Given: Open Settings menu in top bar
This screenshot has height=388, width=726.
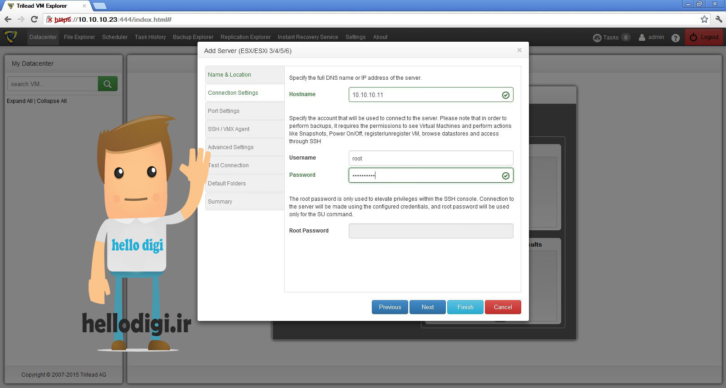Looking at the screenshot, I should pyautogui.click(x=356, y=37).
